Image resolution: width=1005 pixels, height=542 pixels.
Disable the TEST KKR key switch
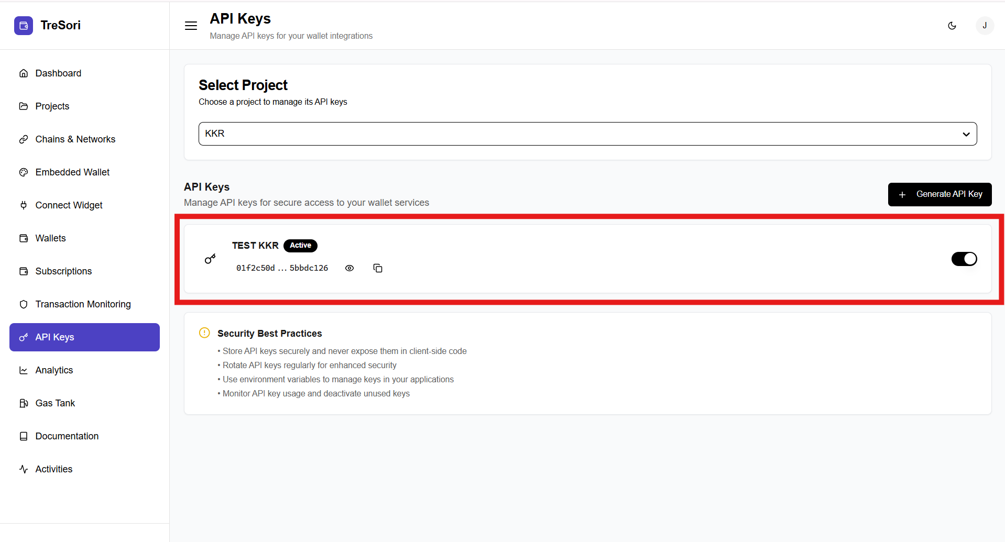964,259
